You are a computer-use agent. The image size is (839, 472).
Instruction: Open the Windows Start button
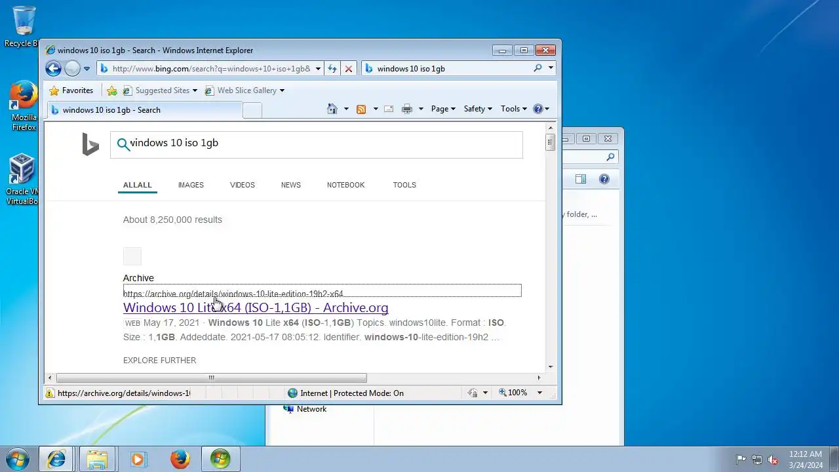coord(17,458)
